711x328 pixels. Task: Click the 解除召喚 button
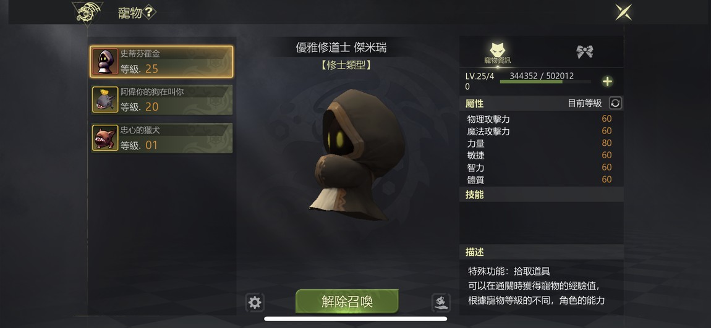tap(347, 301)
